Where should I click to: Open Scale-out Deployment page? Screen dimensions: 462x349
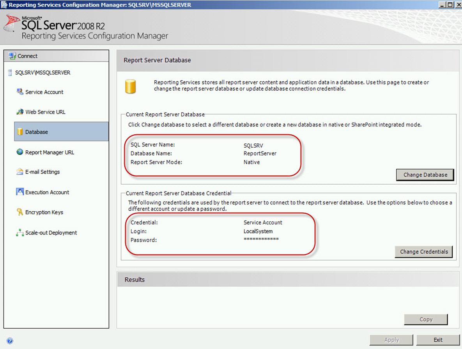[51, 233]
